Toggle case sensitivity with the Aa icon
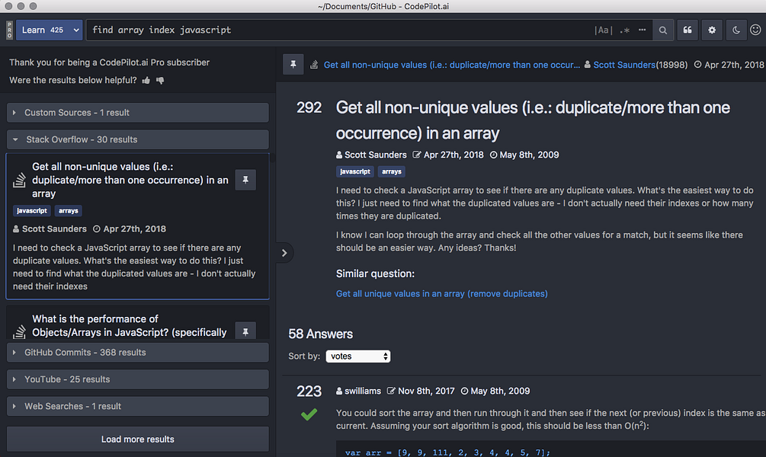Viewport: 766px width, 457px height. tap(604, 30)
